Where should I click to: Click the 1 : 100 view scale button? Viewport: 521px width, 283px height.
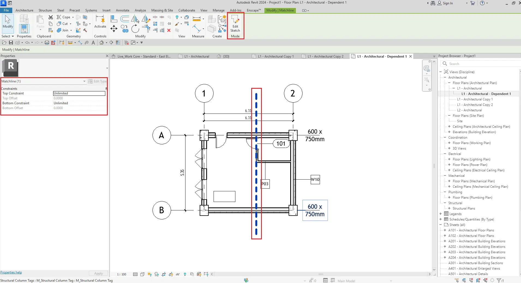[x=122, y=274]
